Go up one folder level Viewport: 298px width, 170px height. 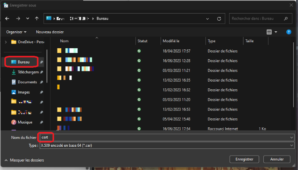(37, 19)
